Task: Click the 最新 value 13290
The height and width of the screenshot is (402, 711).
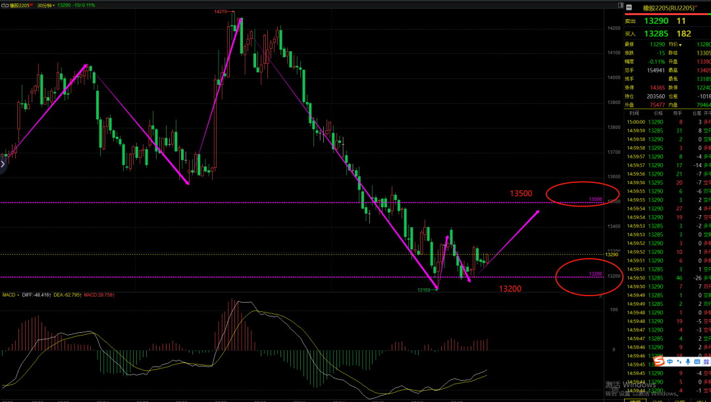Action: point(657,45)
